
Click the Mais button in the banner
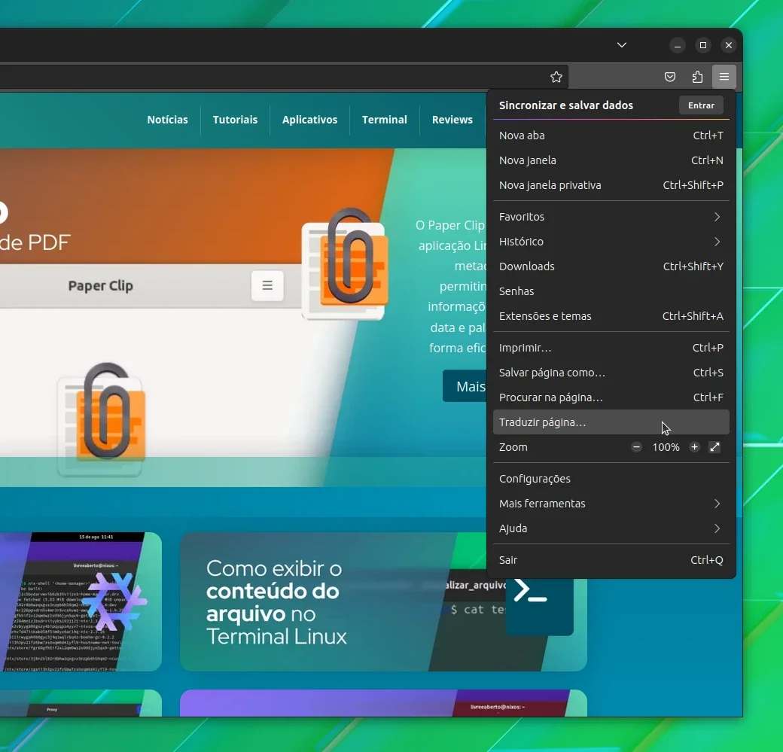coord(465,386)
